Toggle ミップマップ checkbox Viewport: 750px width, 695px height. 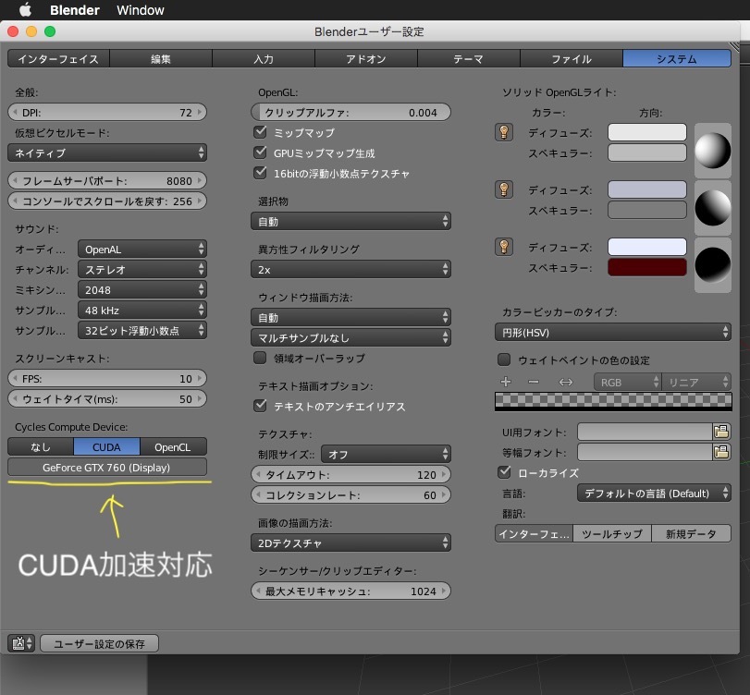coord(260,132)
